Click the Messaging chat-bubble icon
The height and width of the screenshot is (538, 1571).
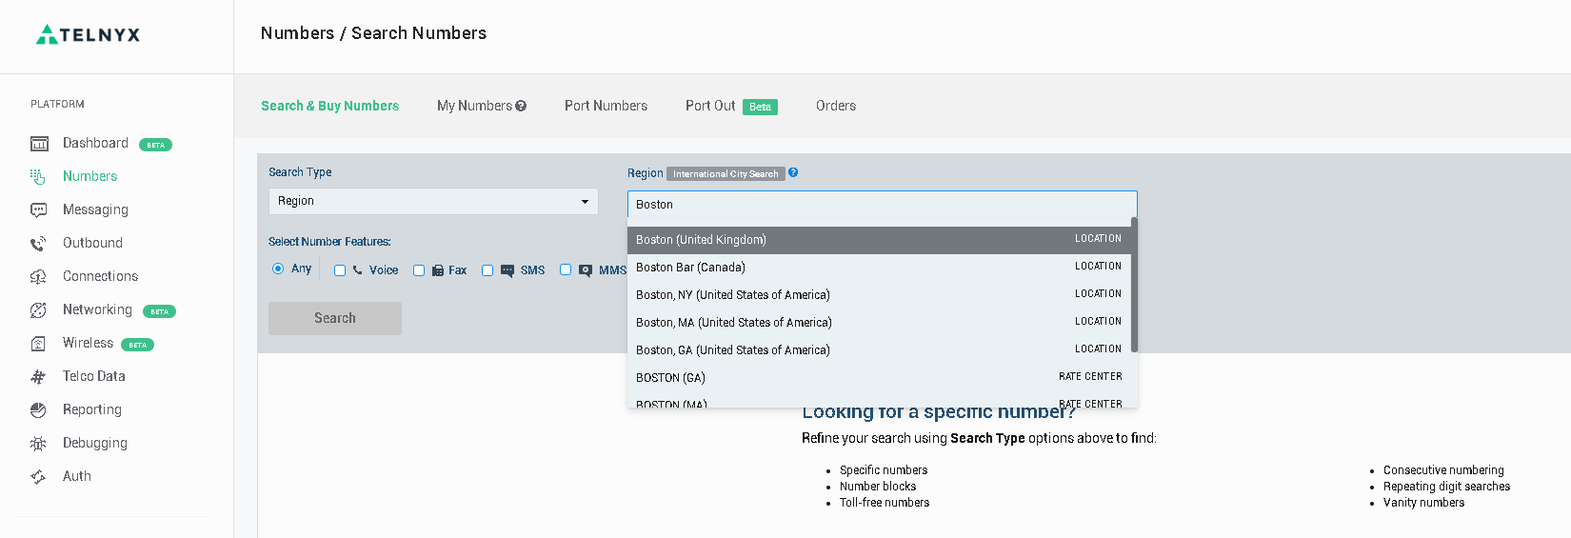(x=38, y=209)
